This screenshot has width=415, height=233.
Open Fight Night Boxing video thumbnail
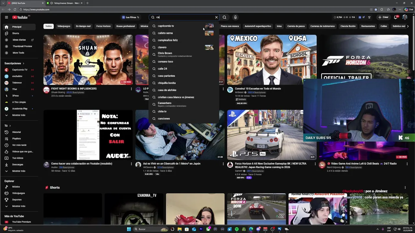[x=88, y=60]
